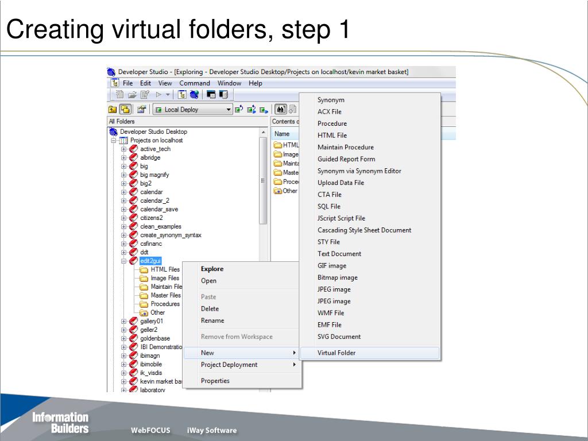Click the Run play arrow icon
The height and width of the screenshot is (441, 588).
(158, 95)
